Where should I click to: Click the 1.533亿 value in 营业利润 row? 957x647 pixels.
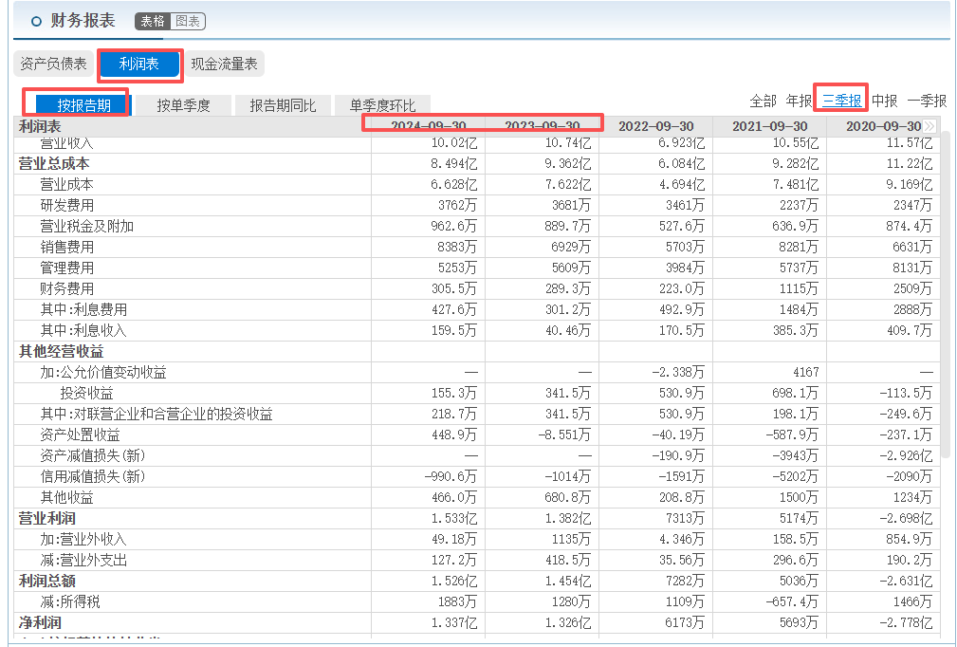point(453,518)
